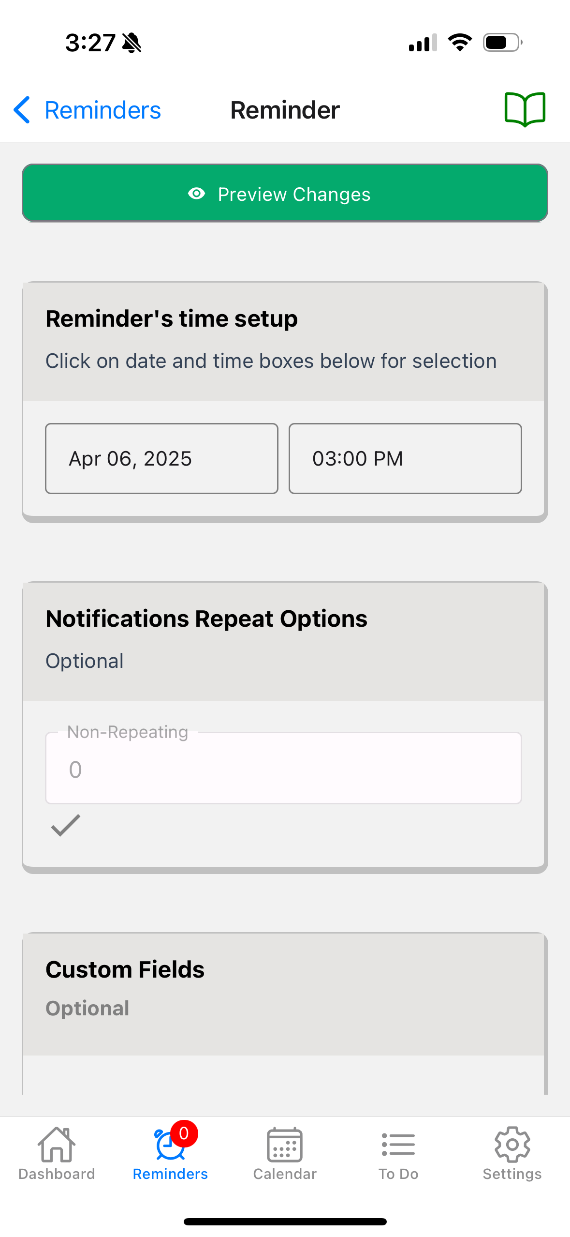The width and height of the screenshot is (570, 1237).
Task: Tap the eye icon on Preview Changes
Action: click(x=196, y=194)
